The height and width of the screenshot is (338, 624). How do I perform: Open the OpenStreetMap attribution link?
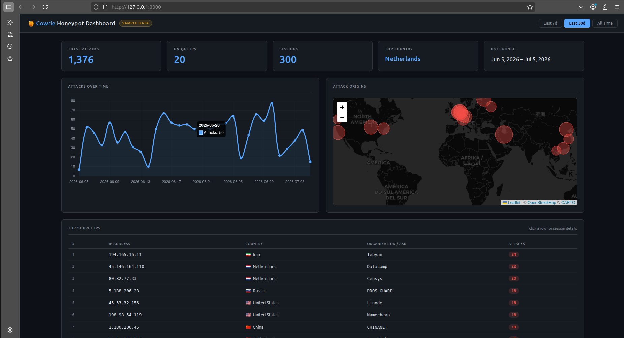(542, 203)
